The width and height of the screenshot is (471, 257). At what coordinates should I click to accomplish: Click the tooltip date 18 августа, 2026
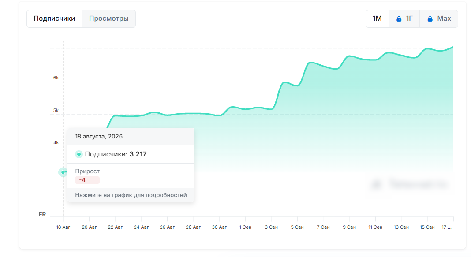(99, 137)
